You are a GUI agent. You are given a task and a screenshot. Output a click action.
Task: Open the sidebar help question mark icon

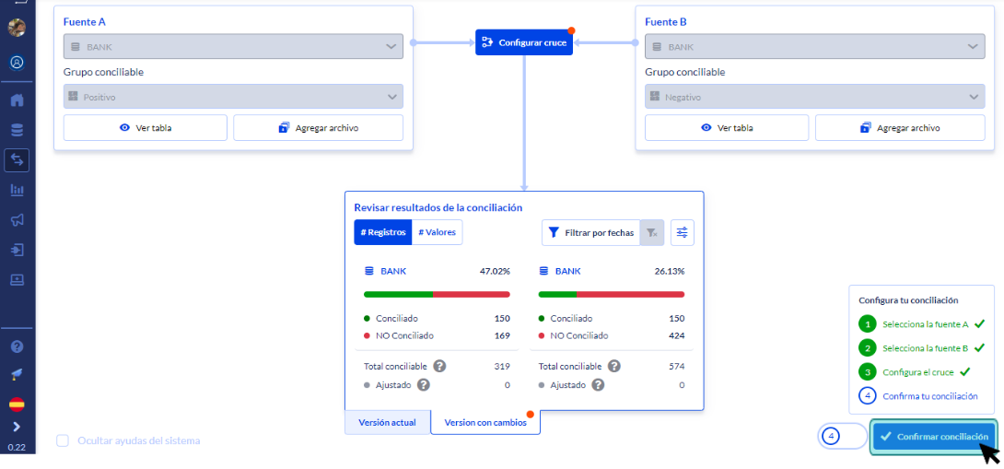pyautogui.click(x=17, y=347)
